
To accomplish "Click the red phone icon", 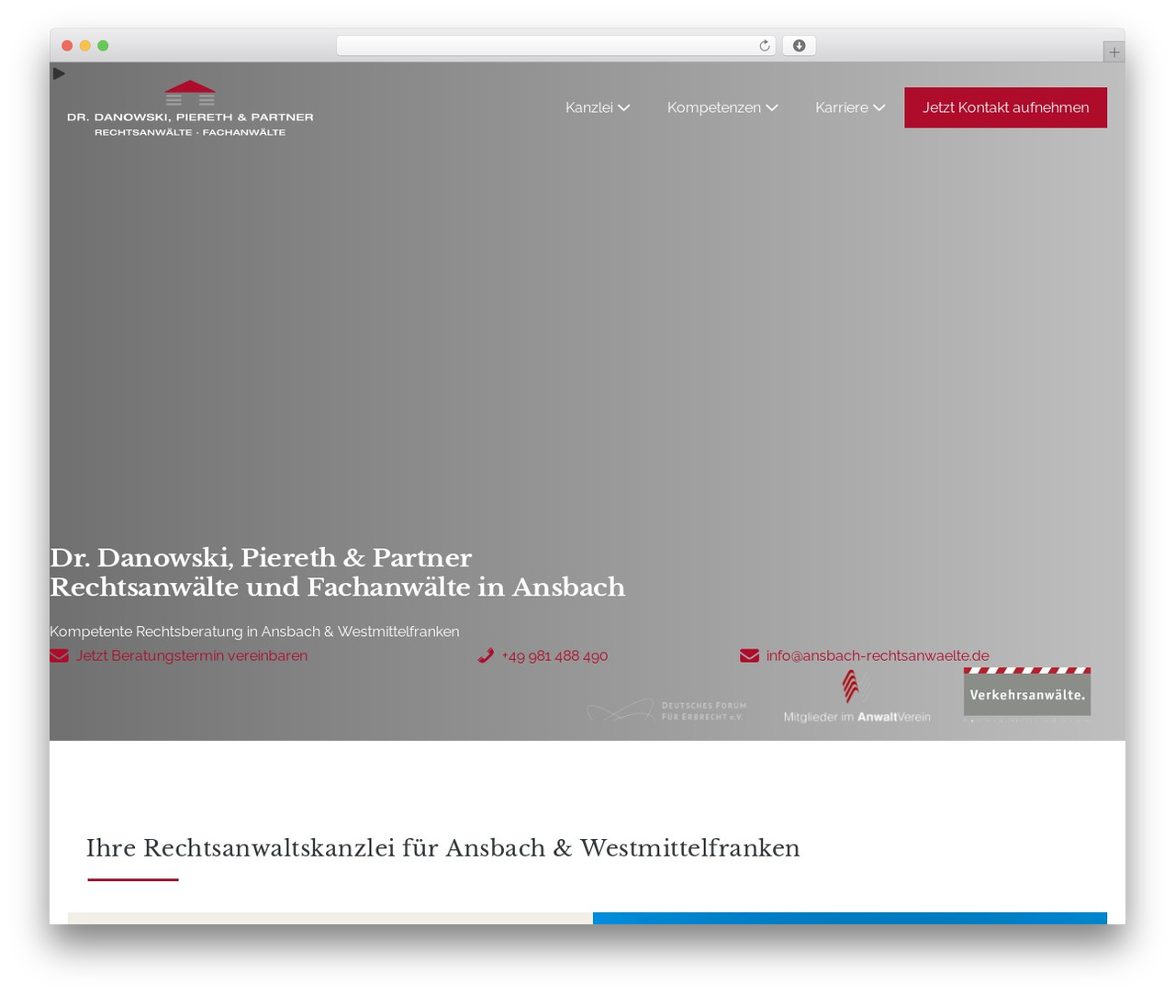I will (x=486, y=655).
